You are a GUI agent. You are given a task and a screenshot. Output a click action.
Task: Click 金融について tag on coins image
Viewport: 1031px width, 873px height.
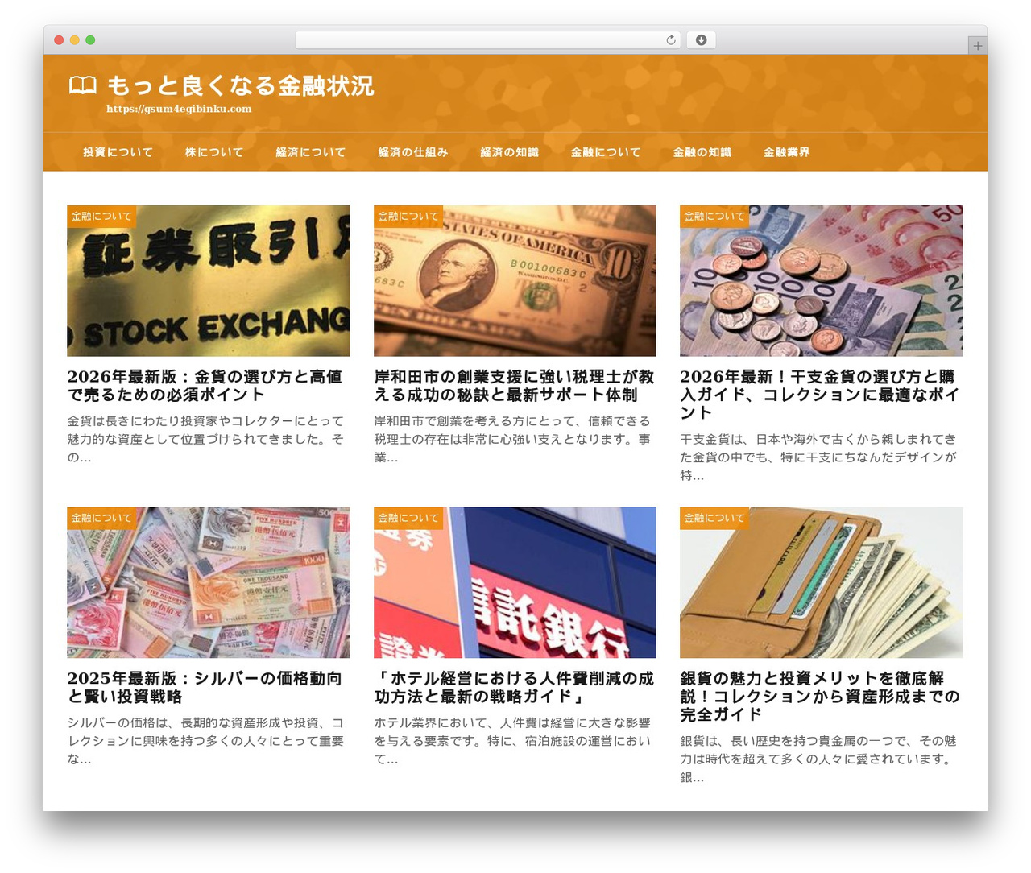click(714, 217)
